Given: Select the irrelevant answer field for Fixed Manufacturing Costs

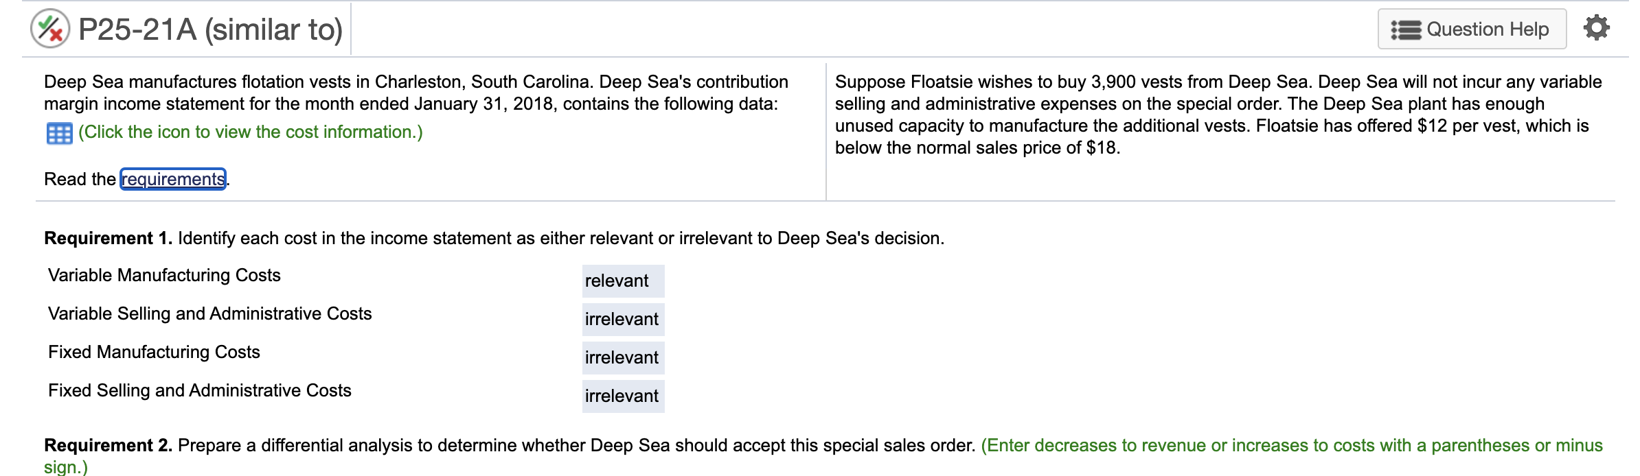Looking at the screenshot, I should pyautogui.click(x=622, y=357).
